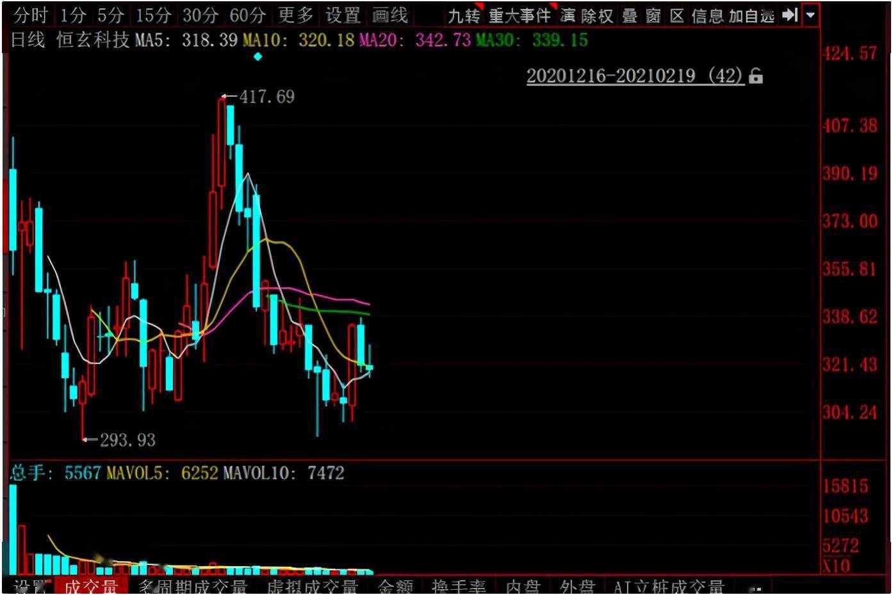Click the 373.00 price axis label

(849, 221)
